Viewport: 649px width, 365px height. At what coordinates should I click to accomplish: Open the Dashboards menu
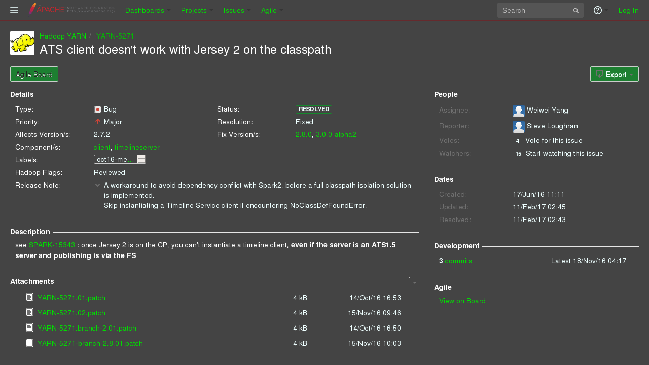(148, 10)
